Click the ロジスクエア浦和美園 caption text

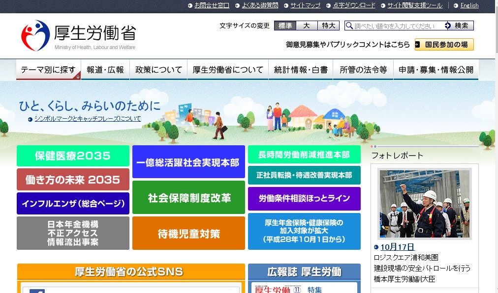[406, 258]
